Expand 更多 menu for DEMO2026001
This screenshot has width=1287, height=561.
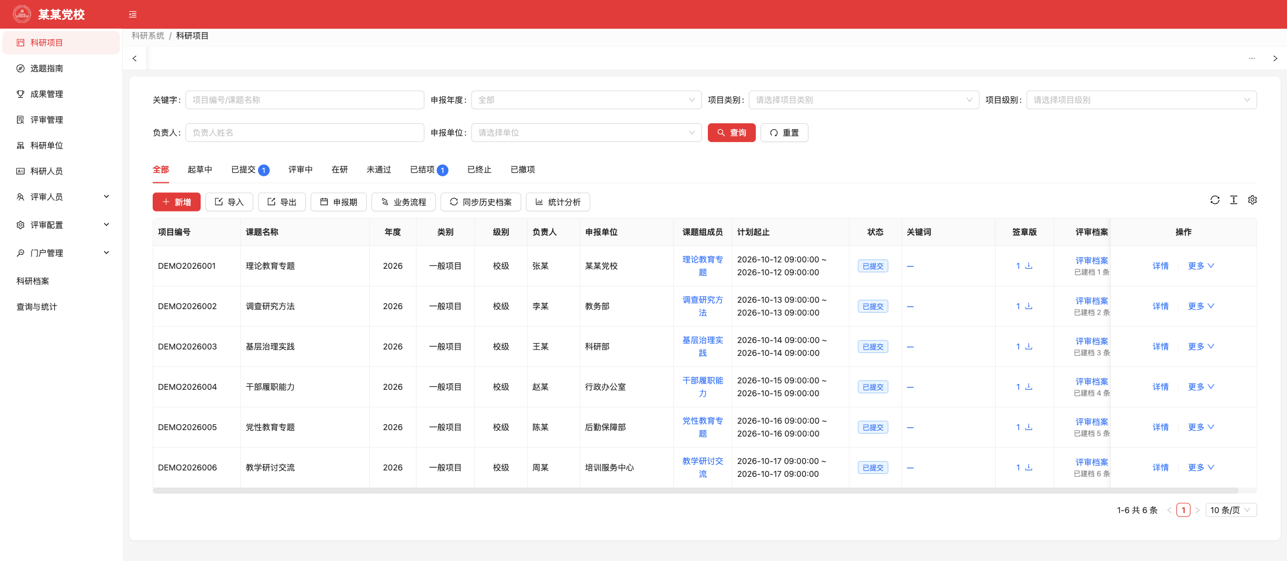pyautogui.click(x=1201, y=266)
